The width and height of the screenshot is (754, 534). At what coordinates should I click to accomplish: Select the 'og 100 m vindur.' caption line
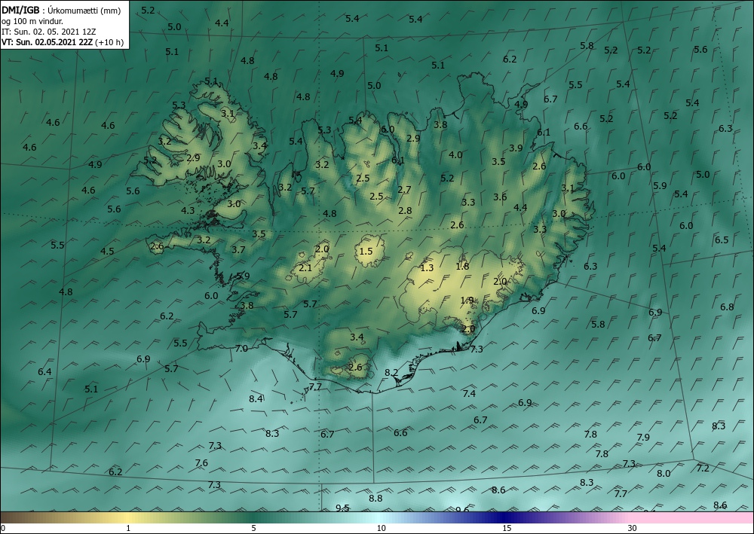click(32, 20)
